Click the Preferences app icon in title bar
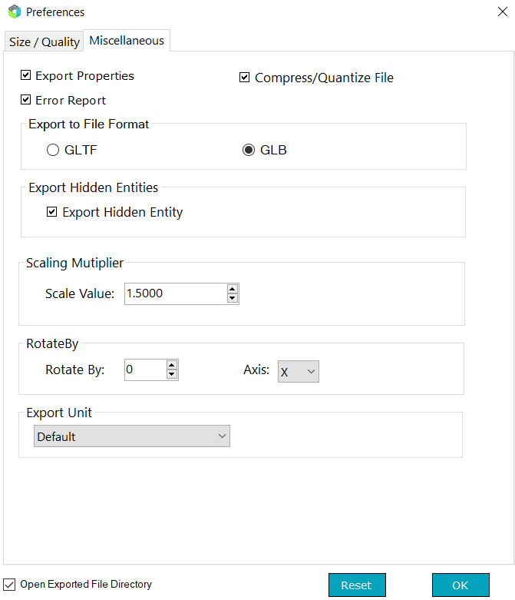The image size is (515, 600). [14, 12]
